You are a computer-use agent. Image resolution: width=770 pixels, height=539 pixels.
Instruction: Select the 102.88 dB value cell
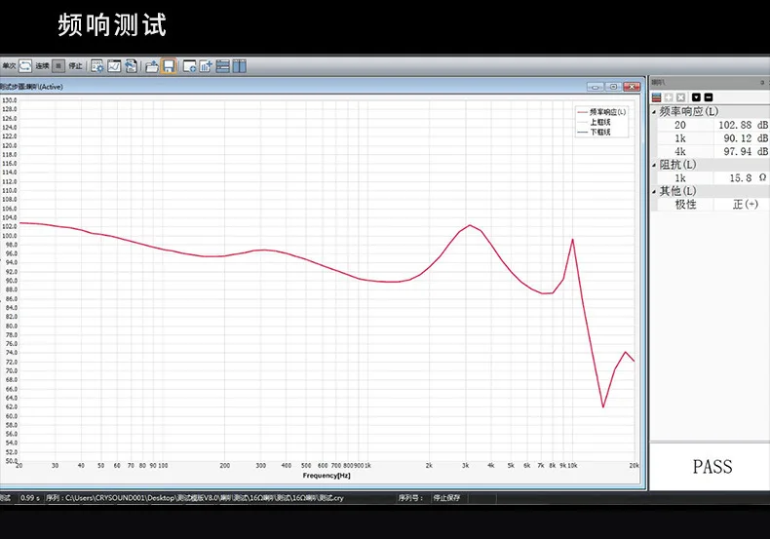[743, 125]
